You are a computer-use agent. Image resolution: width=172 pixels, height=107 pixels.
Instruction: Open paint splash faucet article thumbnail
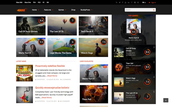point(24,95)
